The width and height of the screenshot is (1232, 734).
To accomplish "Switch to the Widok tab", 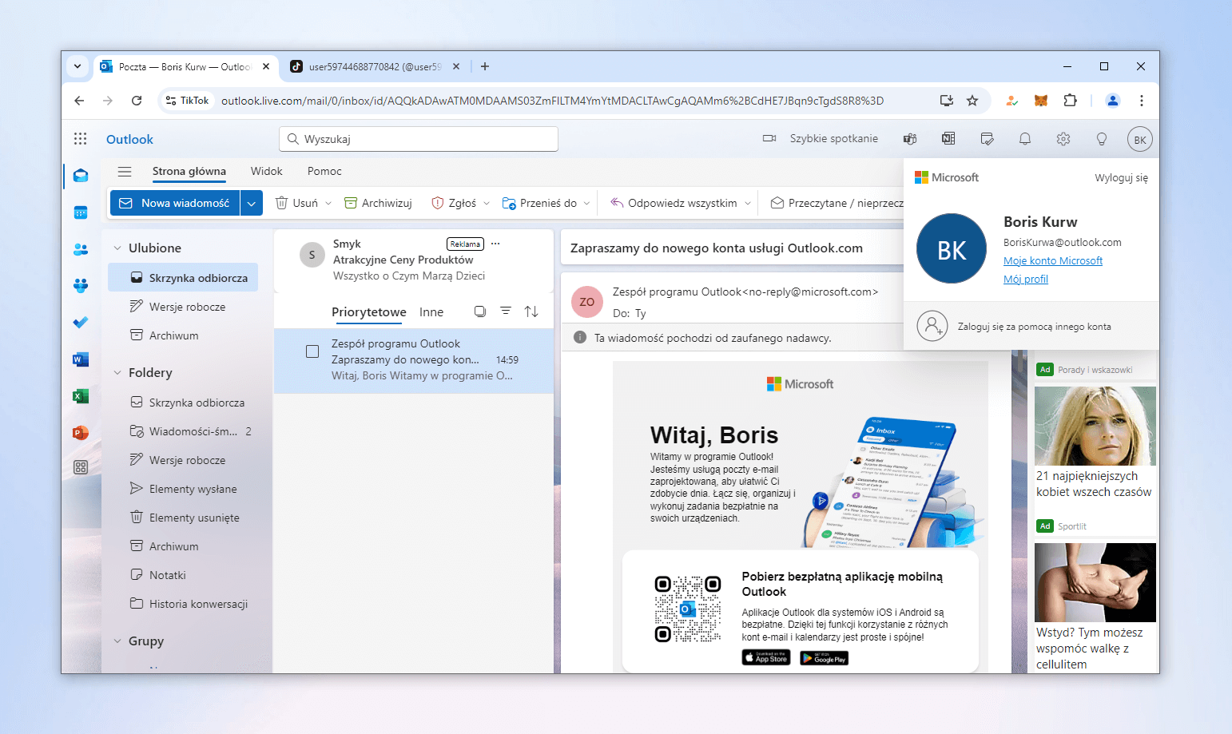I will point(266,172).
